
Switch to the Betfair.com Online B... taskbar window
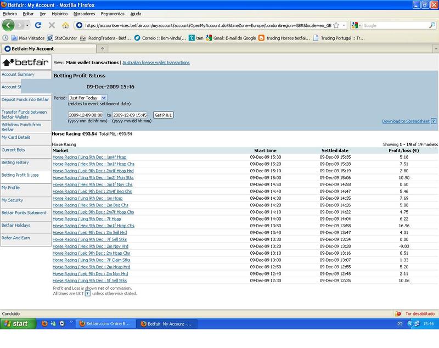105,324
